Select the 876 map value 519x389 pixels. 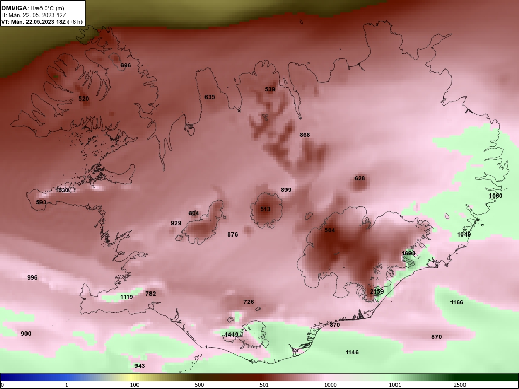[x=233, y=234]
